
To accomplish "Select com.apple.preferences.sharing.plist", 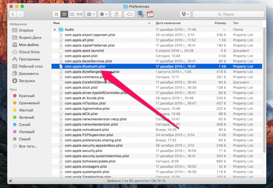I will (157, 140).
